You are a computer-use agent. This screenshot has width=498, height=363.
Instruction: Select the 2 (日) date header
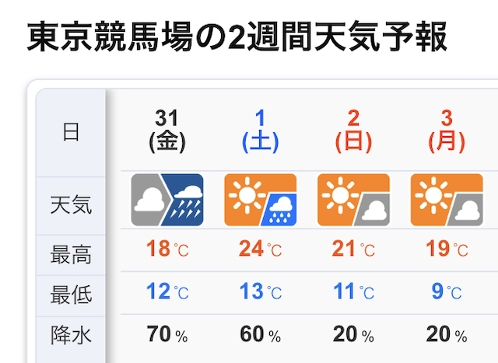[x=353, y=131]
